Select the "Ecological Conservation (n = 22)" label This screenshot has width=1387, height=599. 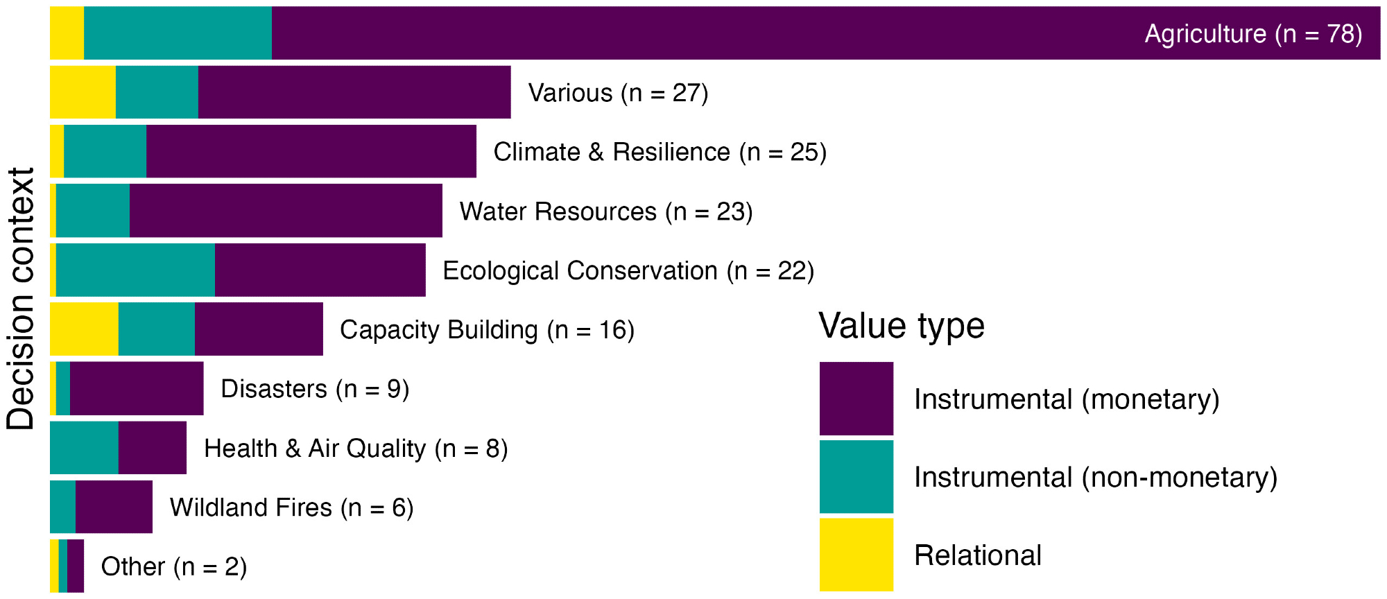[x=628, y=270]
